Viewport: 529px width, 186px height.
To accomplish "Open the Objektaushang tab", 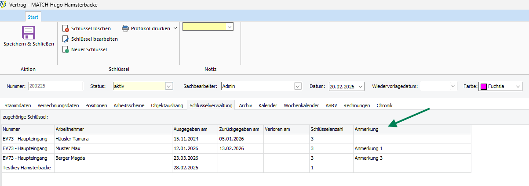I will point(167,105).
